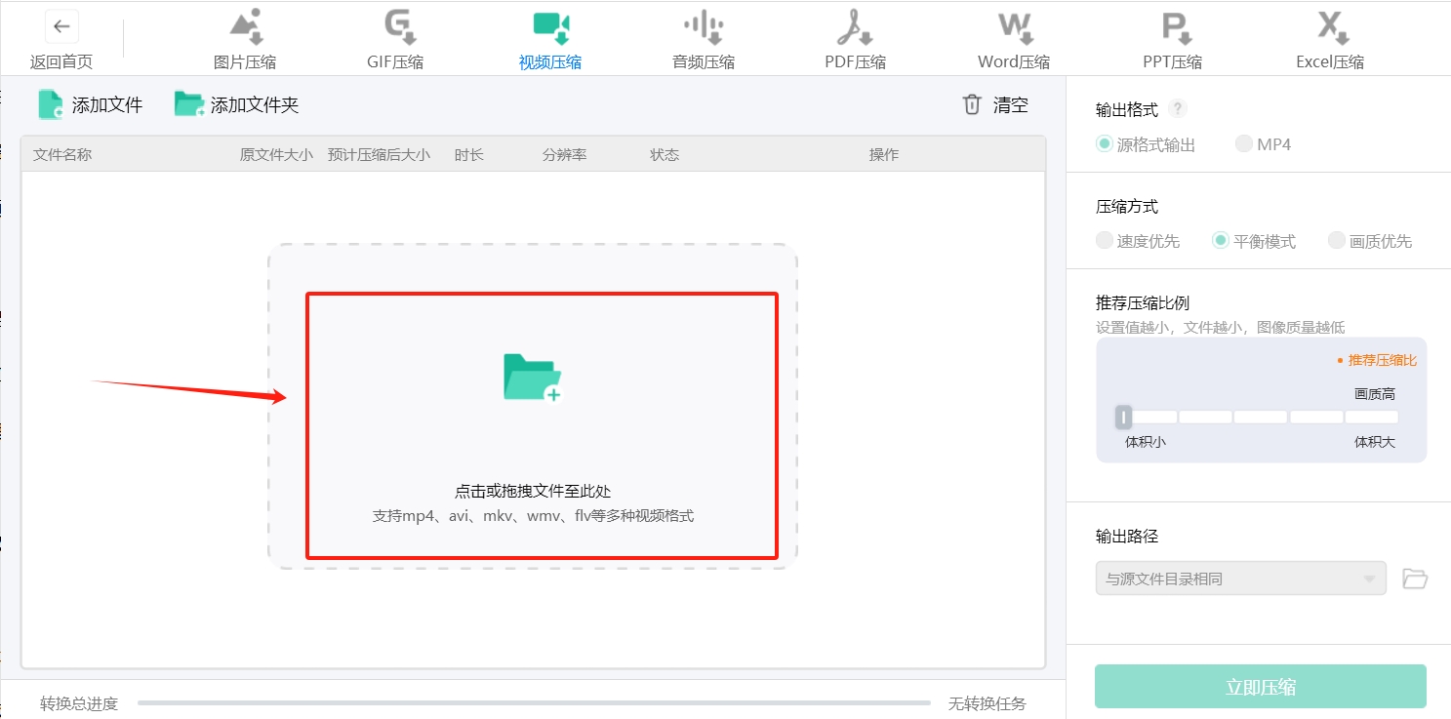The width and height of the screenshot is (1451, 719).
Task: Click the 清空 text button
Action: (x=1011, y=105)
